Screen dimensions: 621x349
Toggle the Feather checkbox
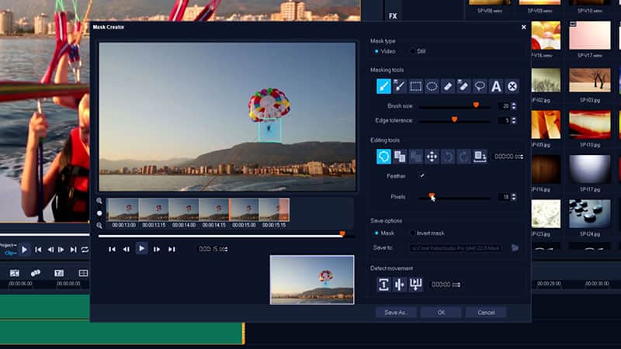point(422,176)
